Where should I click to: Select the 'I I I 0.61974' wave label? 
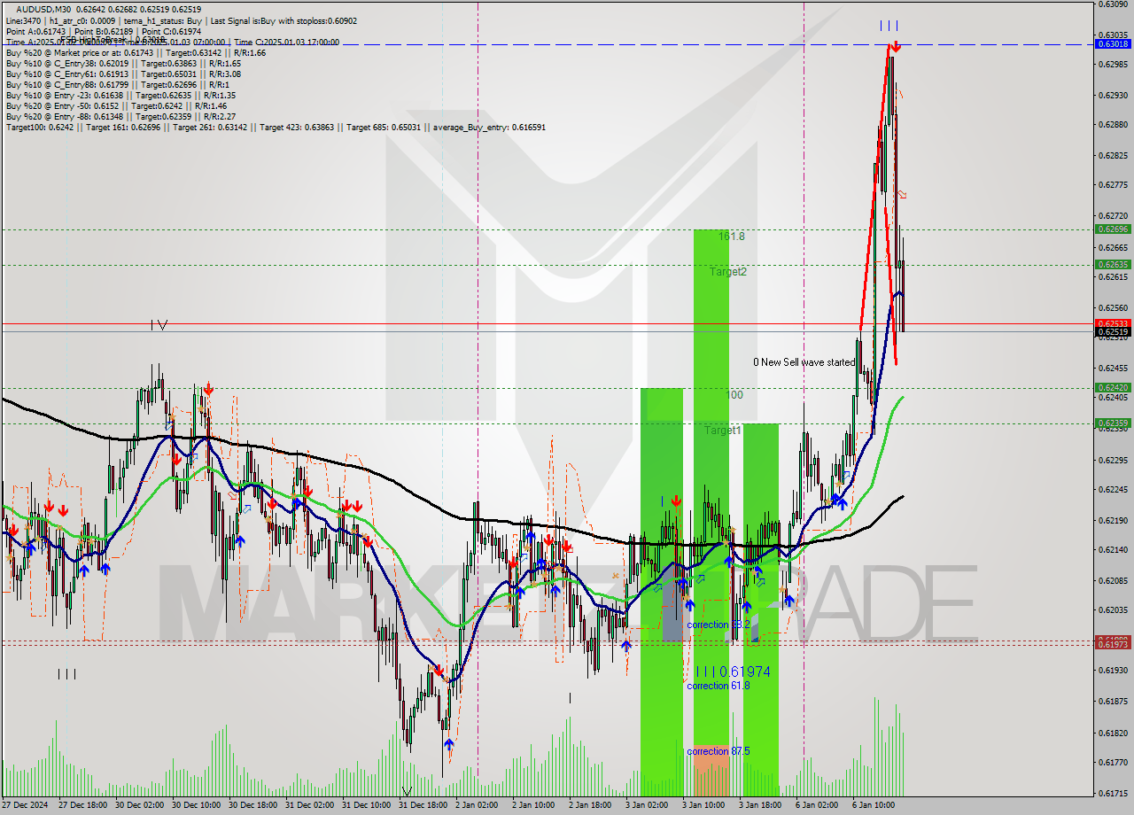point(733,672)
